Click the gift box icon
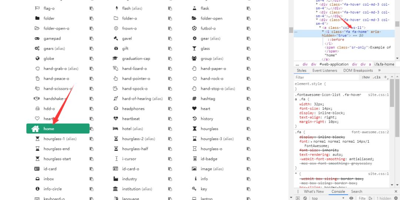 click(116, 48)
